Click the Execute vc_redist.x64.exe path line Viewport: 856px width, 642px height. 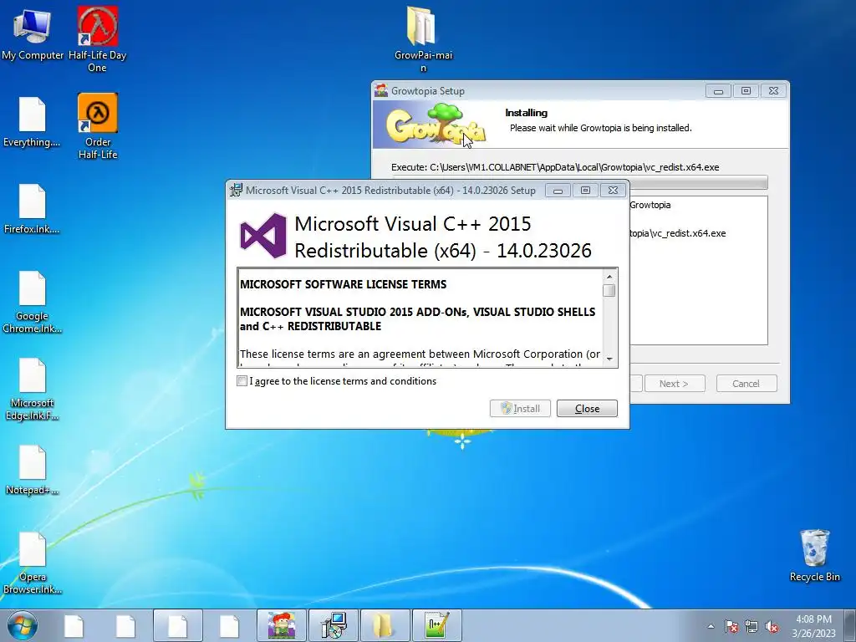click(555, 167)
